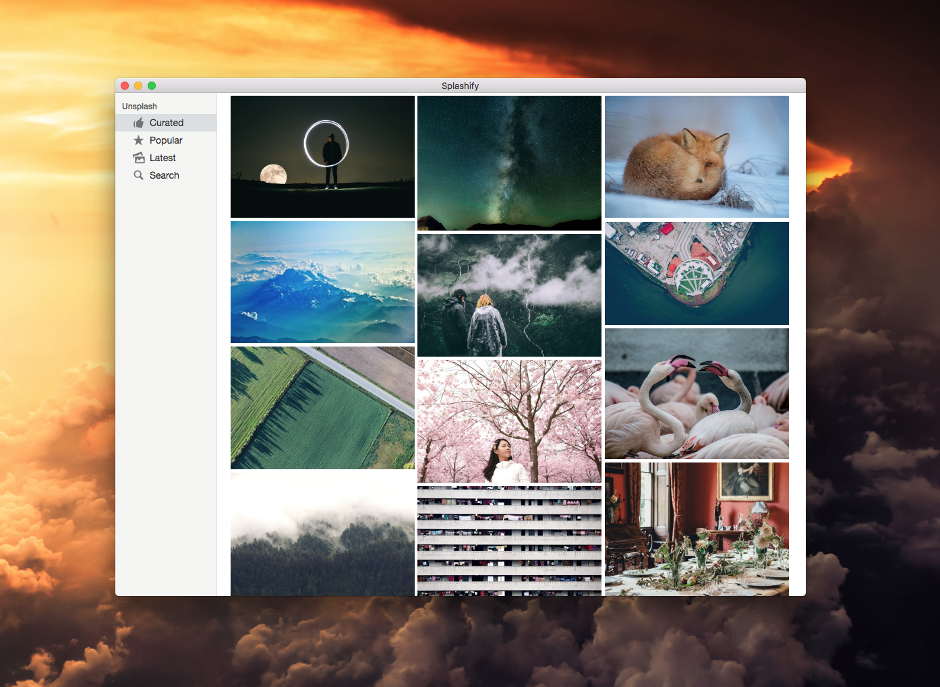Click the Unsplash section header

[139, 106]
